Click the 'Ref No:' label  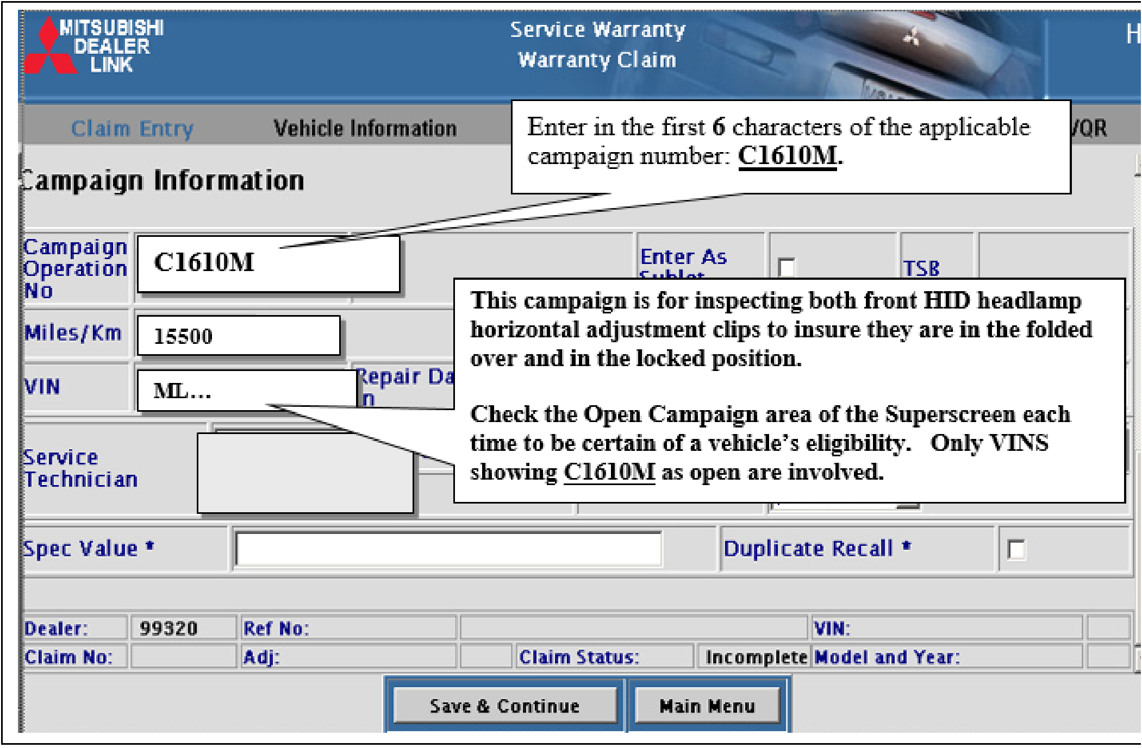coord(277,628)
